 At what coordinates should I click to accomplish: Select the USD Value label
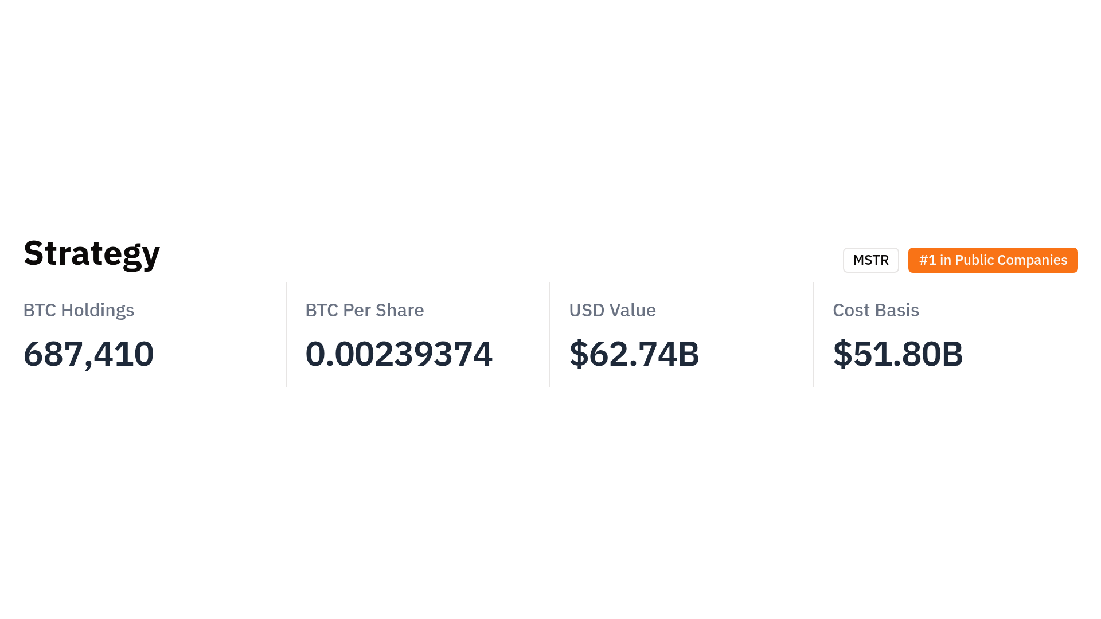[612, 310]
